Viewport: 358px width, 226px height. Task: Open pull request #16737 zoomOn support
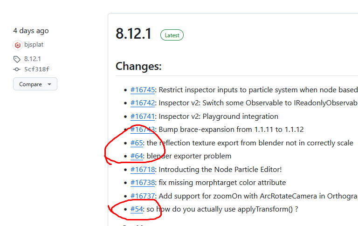(x=142, y=196)
